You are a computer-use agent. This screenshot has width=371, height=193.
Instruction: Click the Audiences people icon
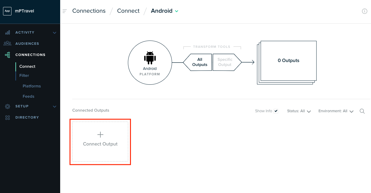(x=8, y=44)
